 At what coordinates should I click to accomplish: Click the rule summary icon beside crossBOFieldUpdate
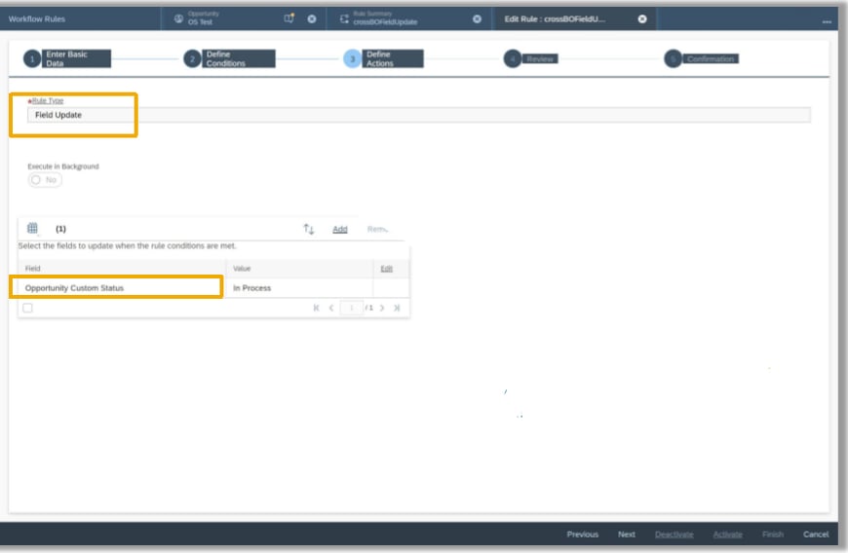[x=344, y=18]
